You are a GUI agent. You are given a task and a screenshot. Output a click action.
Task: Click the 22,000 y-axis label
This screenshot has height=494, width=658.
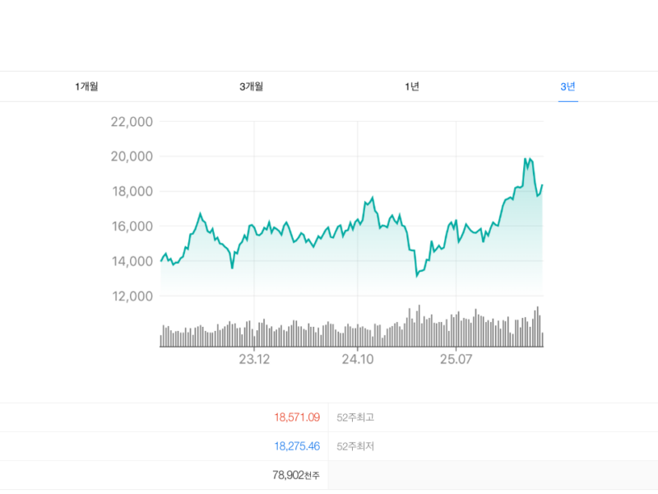click(132, 122)
